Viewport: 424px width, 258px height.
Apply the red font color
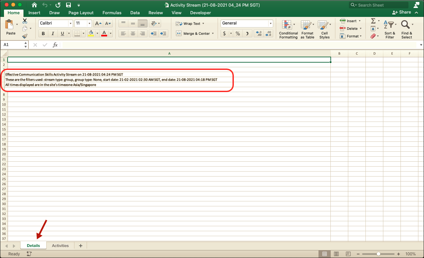[x=105, y=33]
